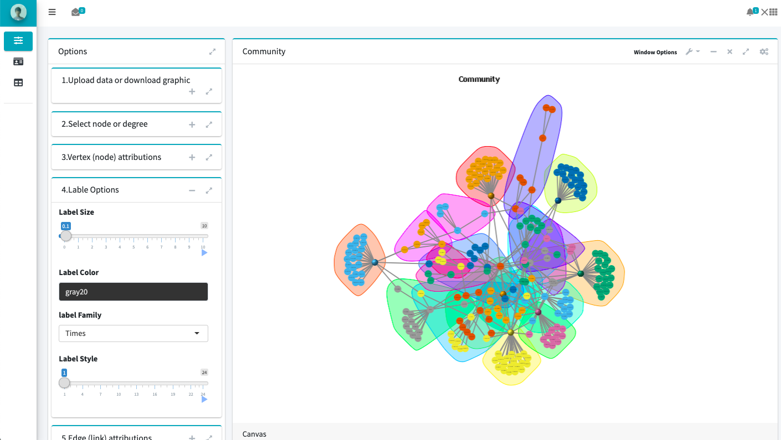Open the label Family Times dropdown

133,333
